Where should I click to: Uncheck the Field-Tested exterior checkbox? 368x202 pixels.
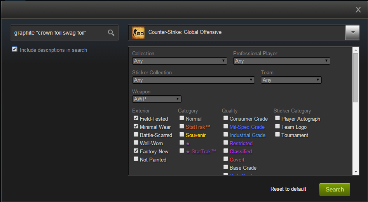point(136,118)
